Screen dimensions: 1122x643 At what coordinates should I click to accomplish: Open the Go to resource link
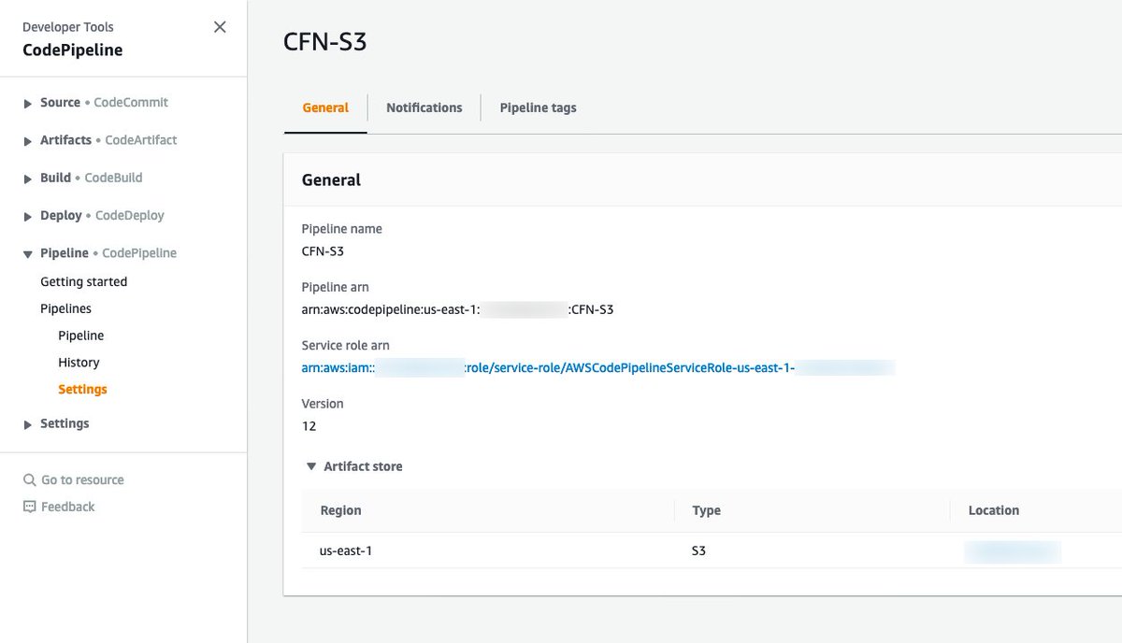pos(82,480)
